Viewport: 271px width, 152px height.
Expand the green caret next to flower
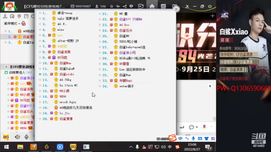click(211, 127)
